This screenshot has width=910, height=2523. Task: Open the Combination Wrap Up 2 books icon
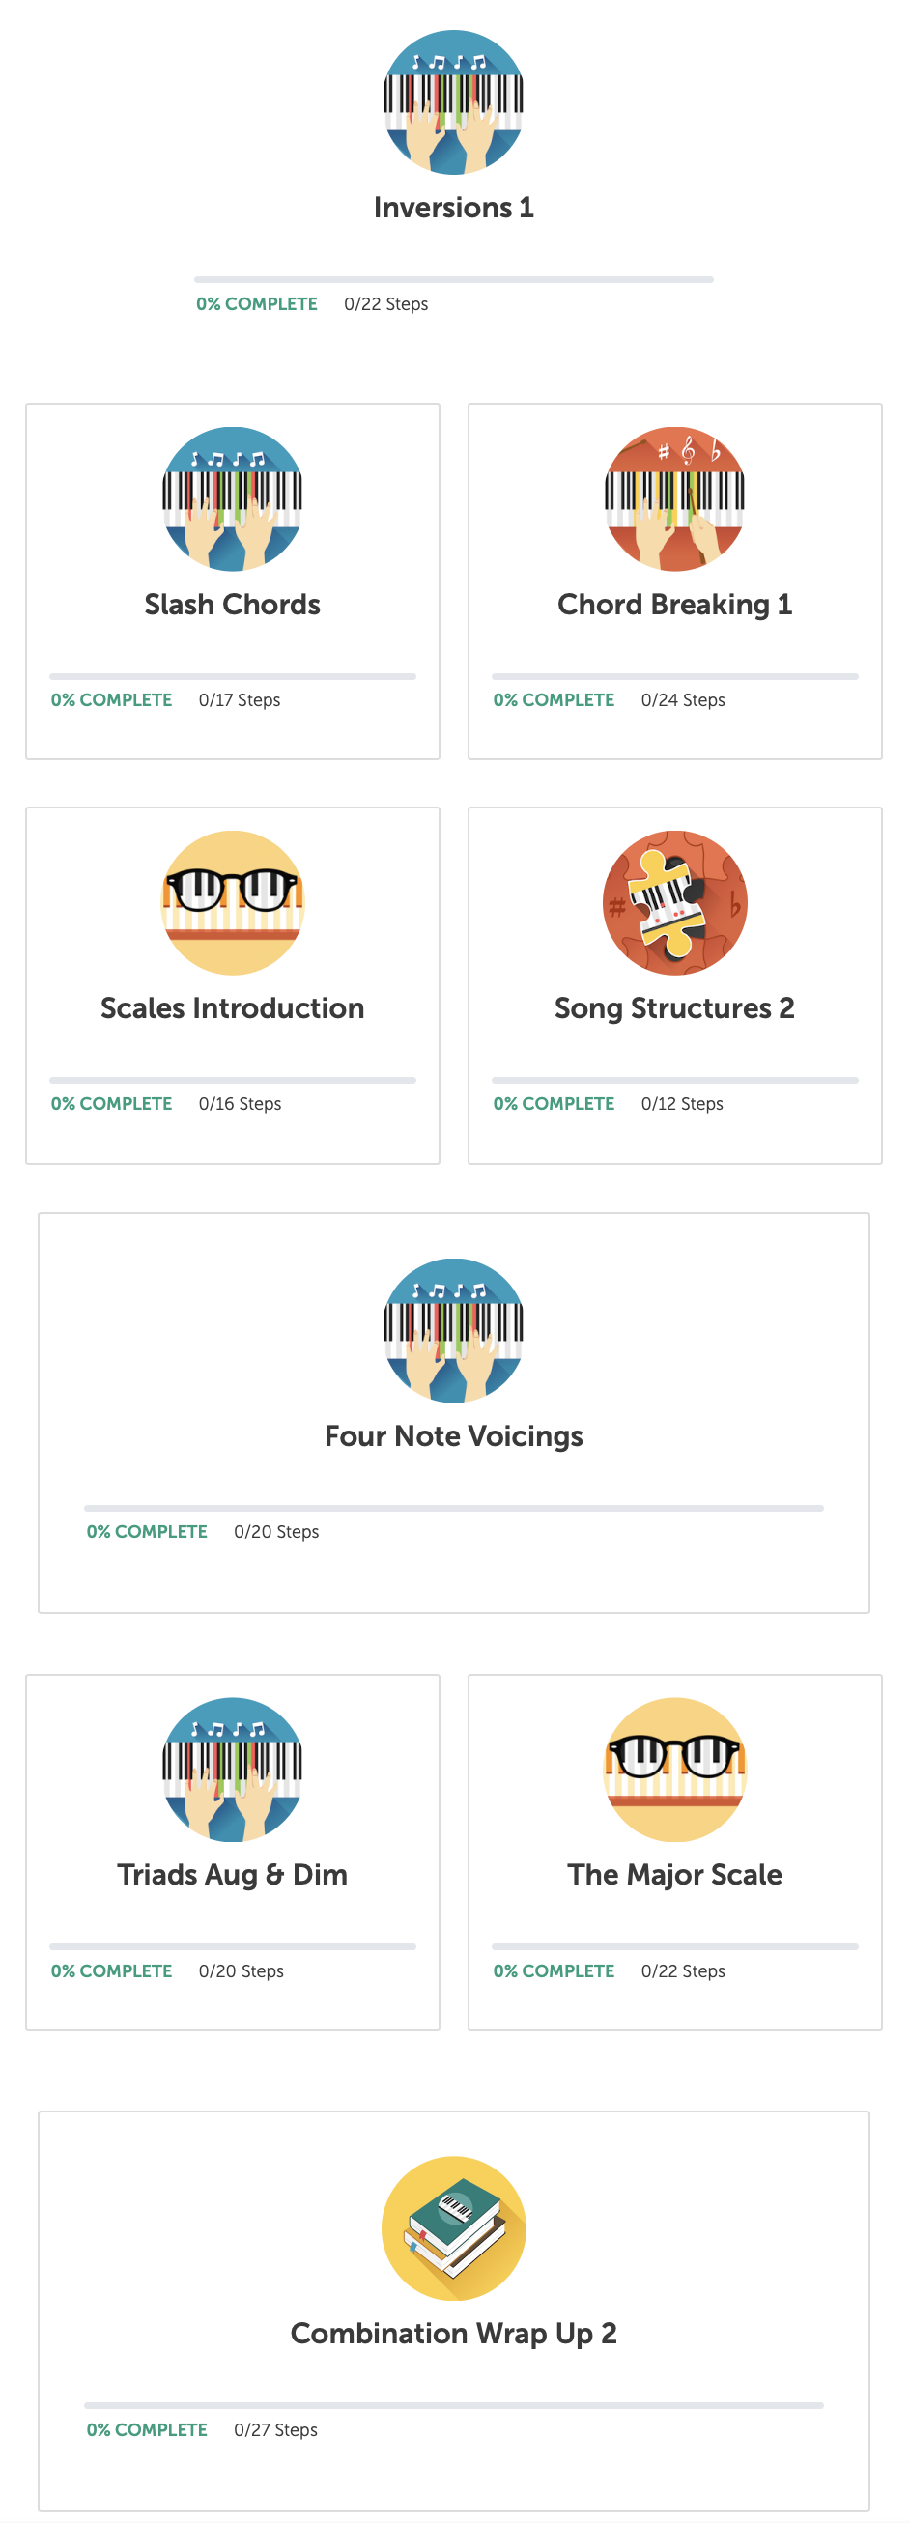point(453,2227)
